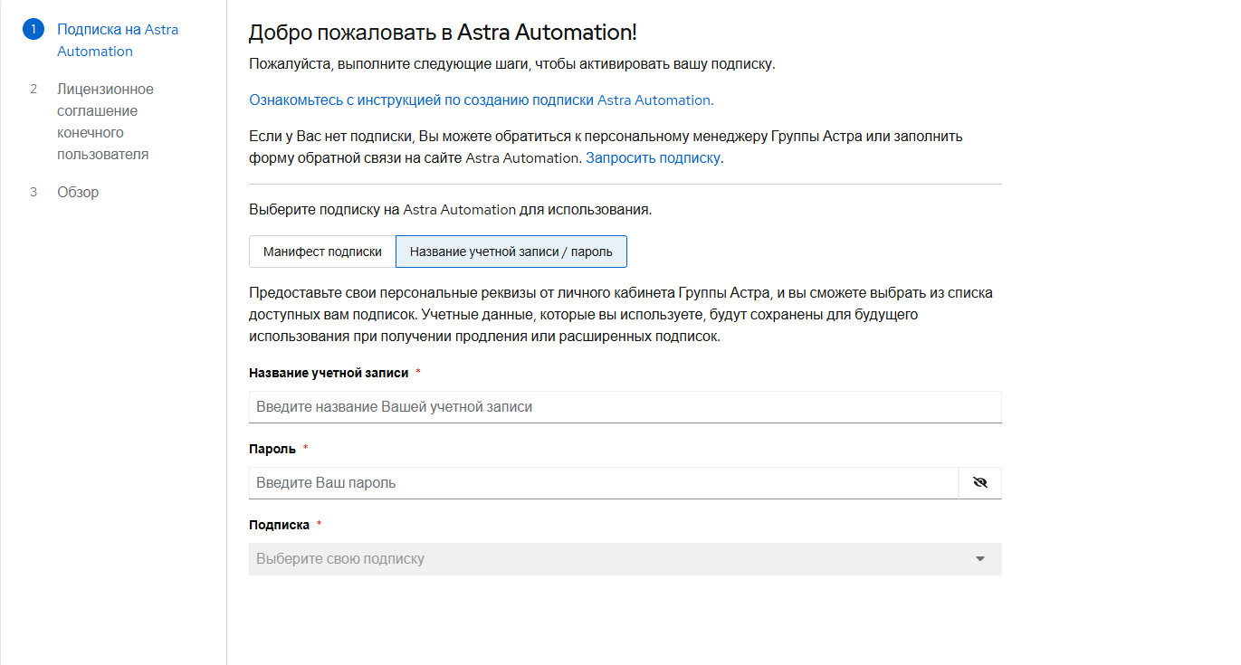Select the 'Название учетной записи / пароль' tab

pos(511,252)
